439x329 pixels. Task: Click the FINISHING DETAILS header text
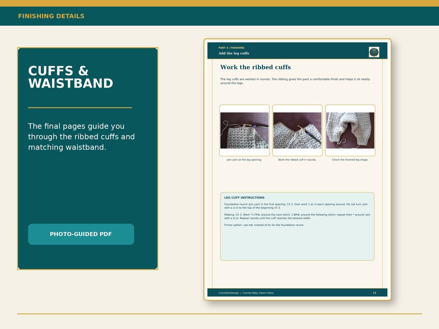pyautogui.click(x=51, y=16)
